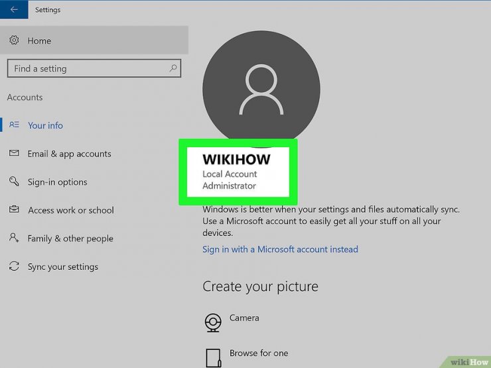This screenshot has width=491, height=368.
Task: Click the back arrow in title bar
Action: click(x=14, y=9)
